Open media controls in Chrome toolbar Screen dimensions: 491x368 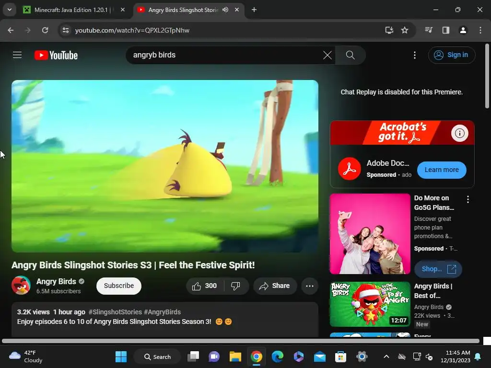click(x=429, y=30)
